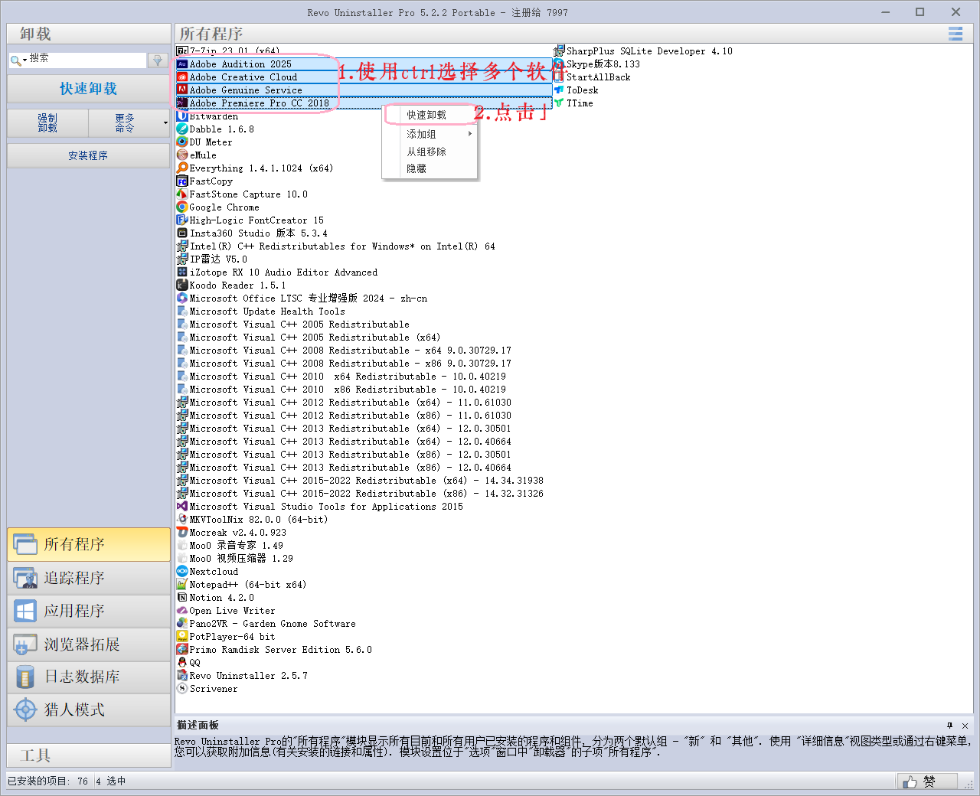
Task: Open the 应用程序 module
Action: [89, 611]
